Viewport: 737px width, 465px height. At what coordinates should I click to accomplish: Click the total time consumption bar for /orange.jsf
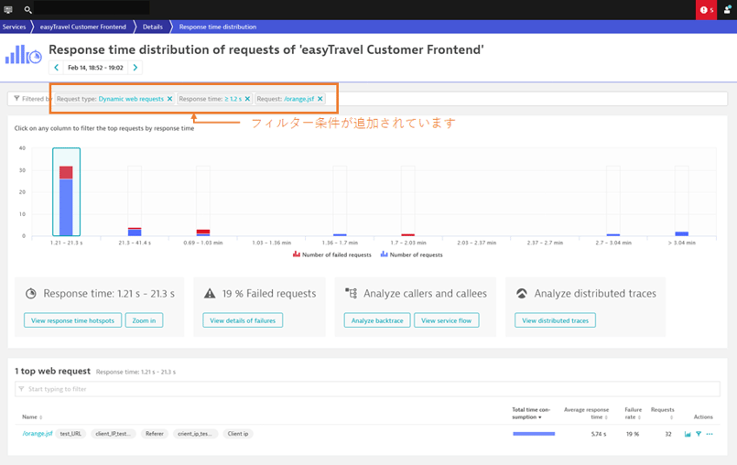tap(534, 434)
